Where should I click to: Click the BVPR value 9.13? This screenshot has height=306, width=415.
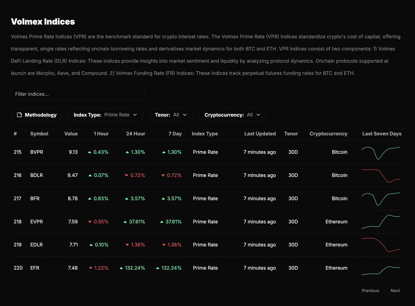tap(73, 152)
